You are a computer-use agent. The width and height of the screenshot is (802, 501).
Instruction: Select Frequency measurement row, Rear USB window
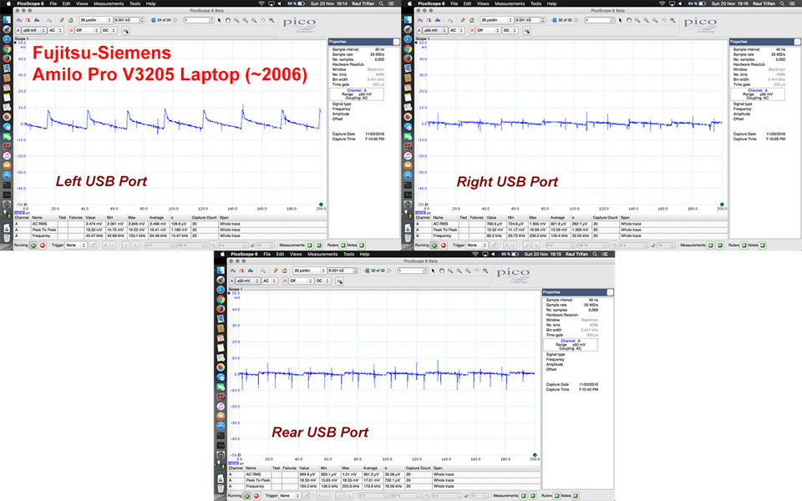click(x=384, y=487)
